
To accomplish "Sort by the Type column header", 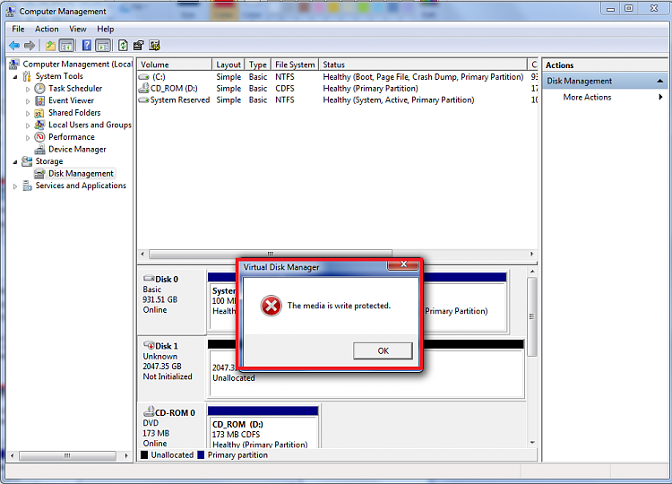I will pyautogui.click(x=257, y=65).
